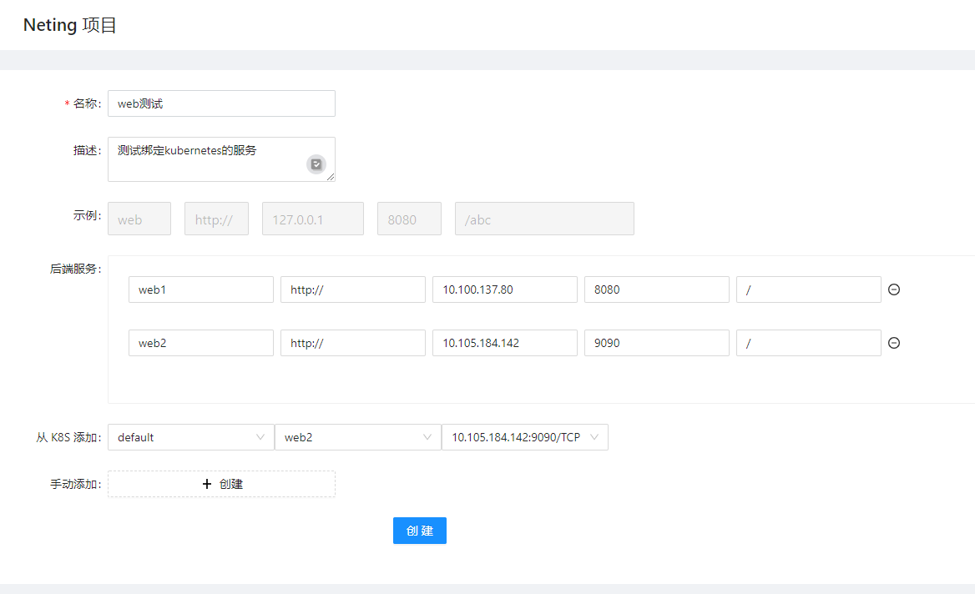Open the 10.105.184.142:9090/TCP port dropdown
The height and width of the screenshot is (594, 975).
pyautogui.click(x=524, y=437)
